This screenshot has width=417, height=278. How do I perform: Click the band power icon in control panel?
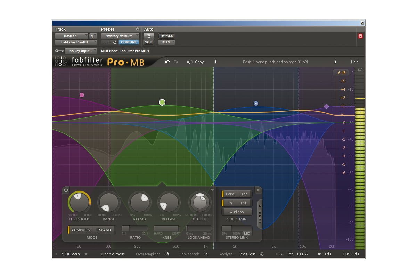[66, 190]
